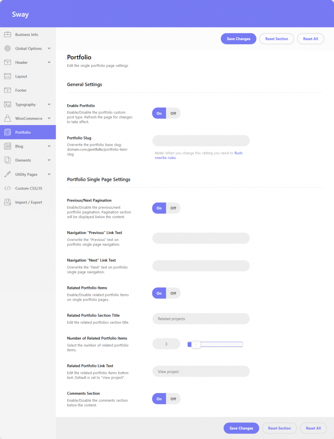Image resolution: width=334 pixels, height=439 pixels.
Task: Select the Portfolio sidebar menu item
Action: point(23,132)
